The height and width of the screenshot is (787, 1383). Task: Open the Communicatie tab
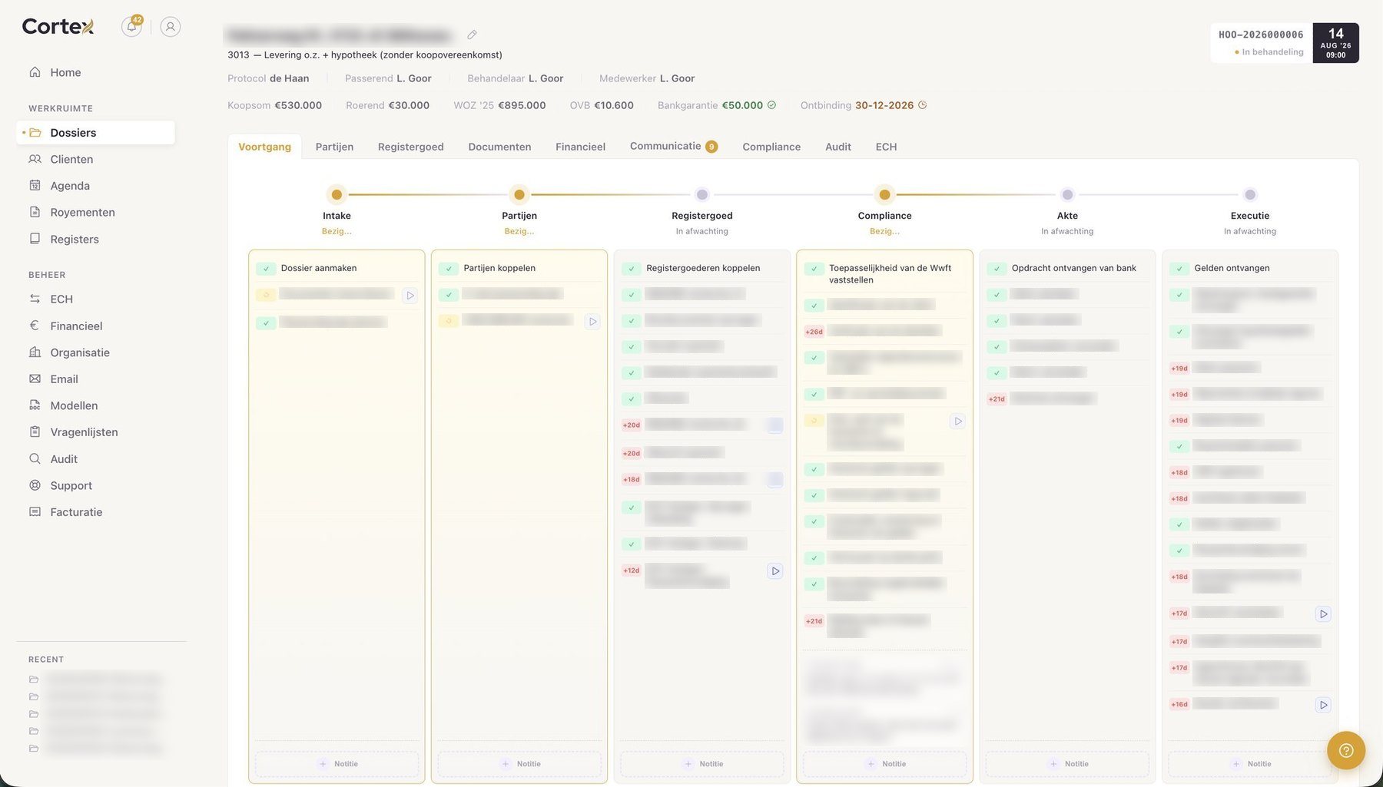673,147
